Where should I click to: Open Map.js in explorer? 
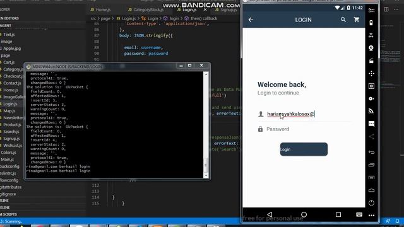(x=9, y=111)
